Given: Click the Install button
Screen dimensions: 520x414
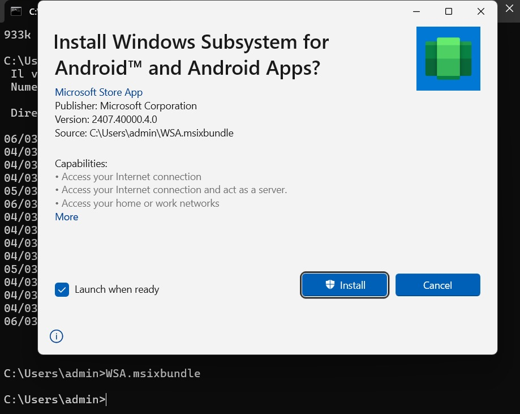Looking at the screenshot, I should [x=345, y=285].
